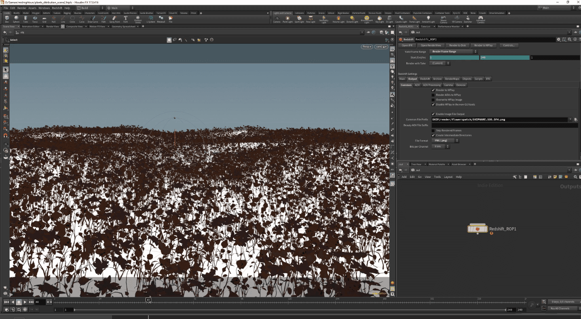
Task: Select the Sphere tool in Create shelf
Action: tap(16, 19)
